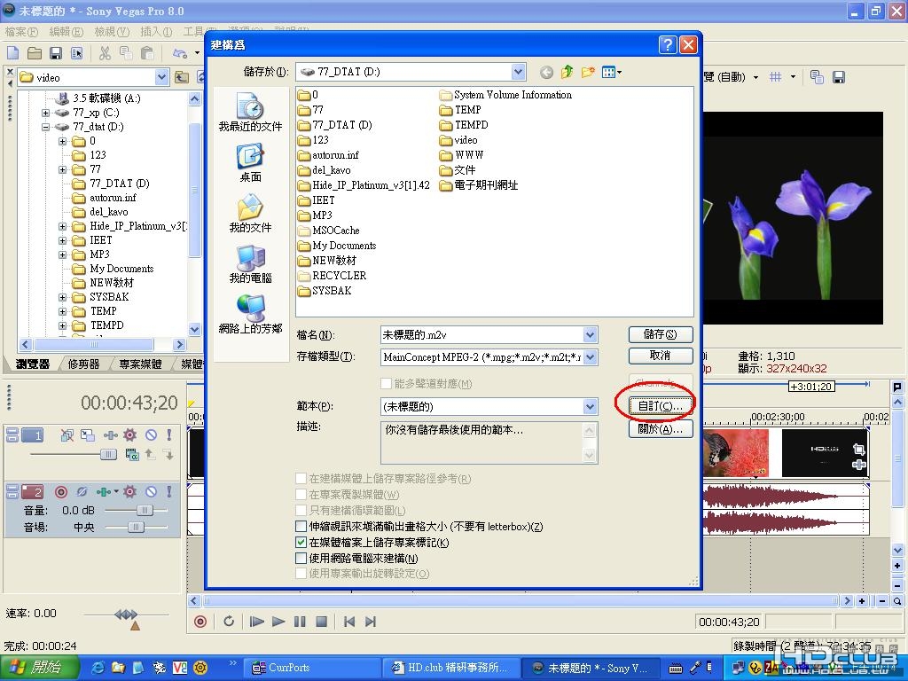Click the copy snapshot icon above preview
This screenshot has width=908, height=681.
click(817, 77)
